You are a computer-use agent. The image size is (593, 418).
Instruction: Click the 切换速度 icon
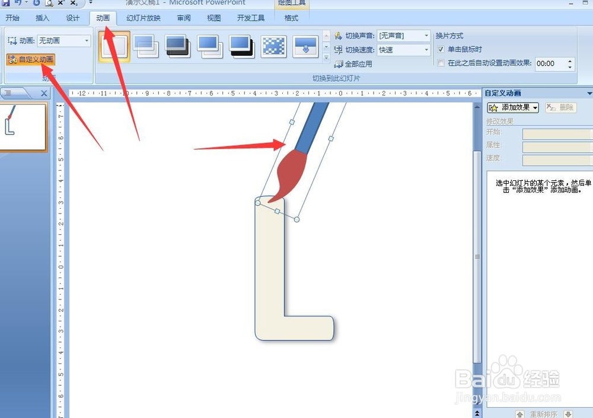click(338, 50)
